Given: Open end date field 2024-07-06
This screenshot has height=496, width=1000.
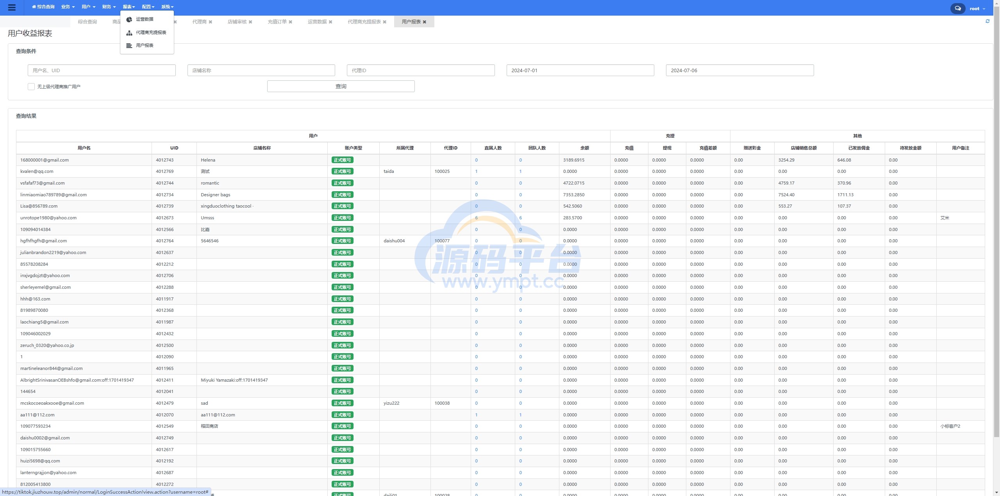Looking at the screenshot, I should [739, 71].
